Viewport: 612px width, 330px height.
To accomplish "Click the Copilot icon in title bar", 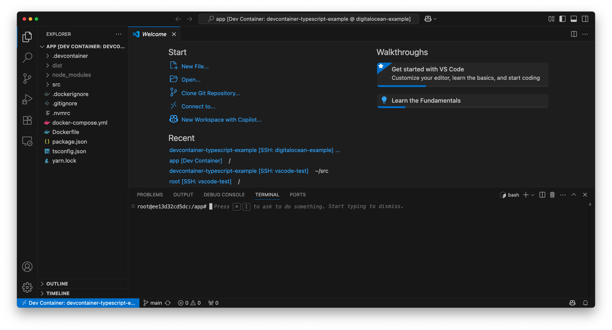I will pyautogui.click(x=428, y=19).
